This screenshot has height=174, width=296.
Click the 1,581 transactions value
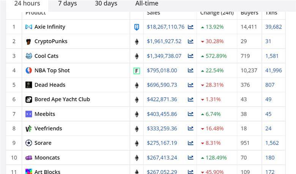pos(272,56)
